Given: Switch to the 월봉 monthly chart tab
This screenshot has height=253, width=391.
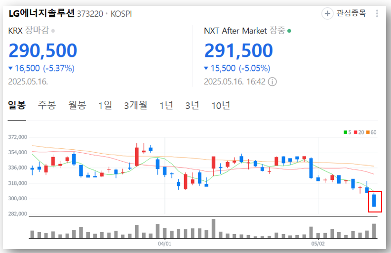Looking at the screenshot, I should click(x=78, y=105).
